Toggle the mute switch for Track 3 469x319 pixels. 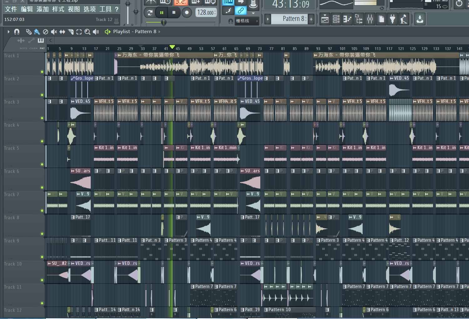click(x=42, y=118)
